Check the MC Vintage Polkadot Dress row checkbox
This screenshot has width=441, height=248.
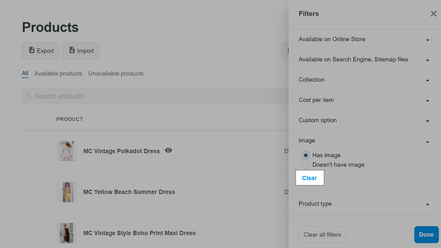[26, 150]
